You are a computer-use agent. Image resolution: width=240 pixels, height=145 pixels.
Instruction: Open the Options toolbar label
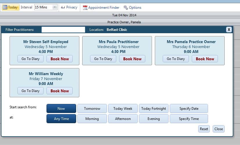(x=135, y=8)
